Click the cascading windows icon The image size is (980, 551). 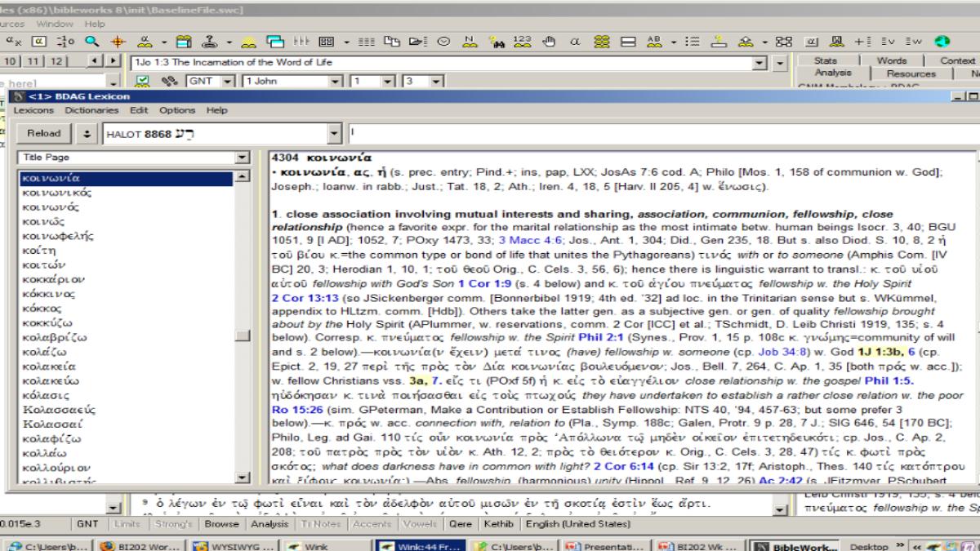coord(275,42)
